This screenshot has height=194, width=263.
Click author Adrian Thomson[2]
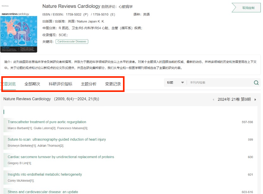tap(51, 146)
